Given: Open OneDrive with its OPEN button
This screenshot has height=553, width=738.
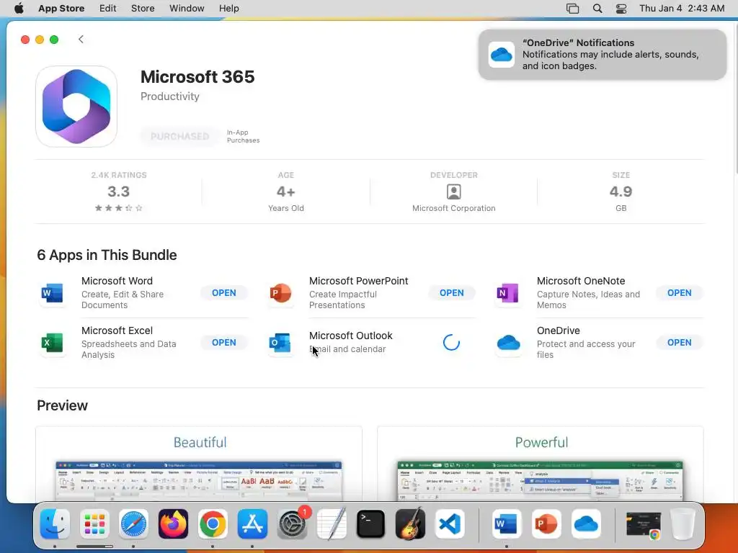Looking at the screenshot, I should pos(680,343).
